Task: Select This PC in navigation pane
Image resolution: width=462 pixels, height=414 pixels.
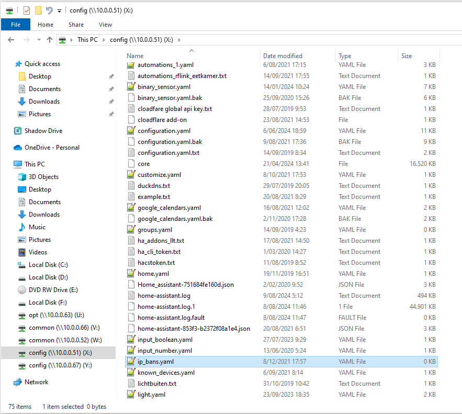Action: pos(35,164)
